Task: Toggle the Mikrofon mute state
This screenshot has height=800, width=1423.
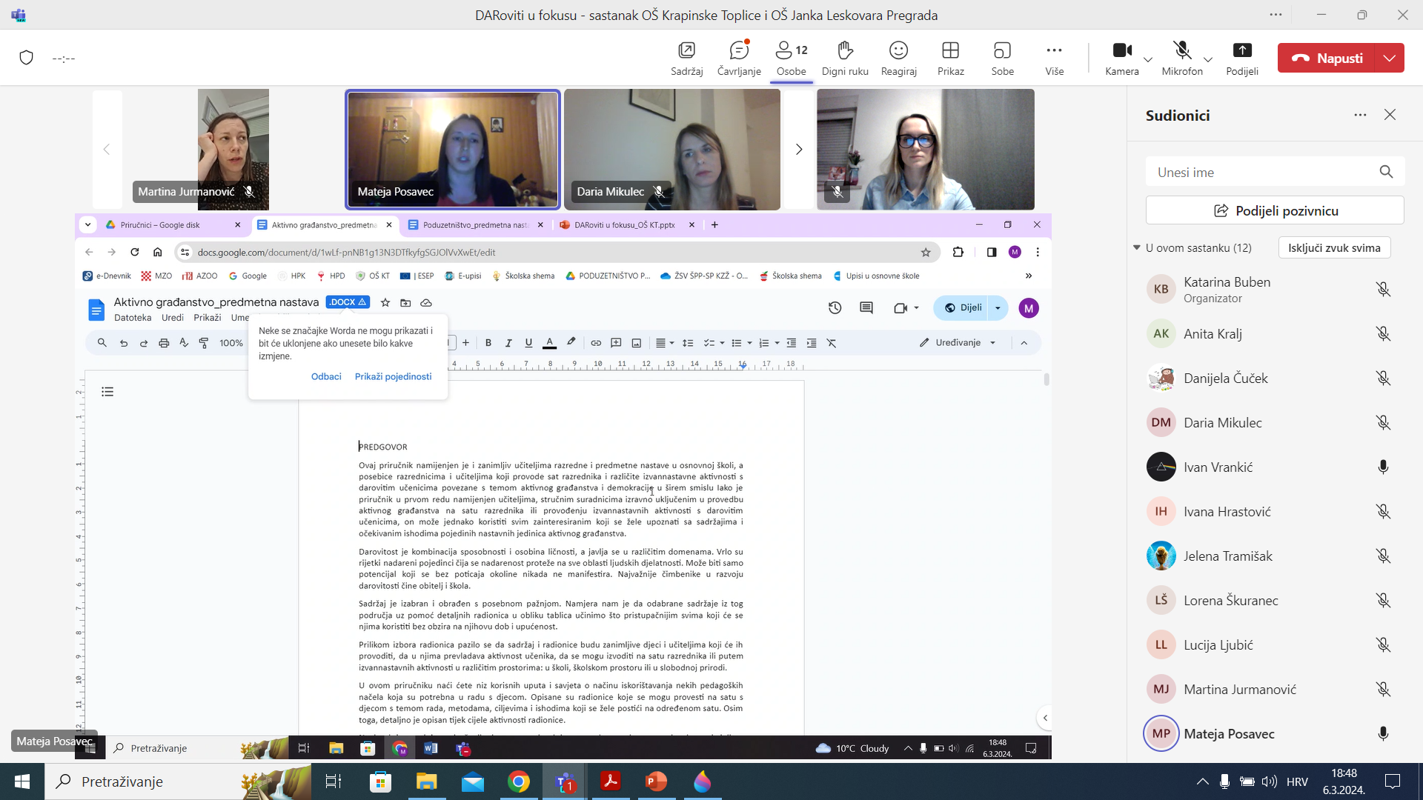Action: (1181, 50)
